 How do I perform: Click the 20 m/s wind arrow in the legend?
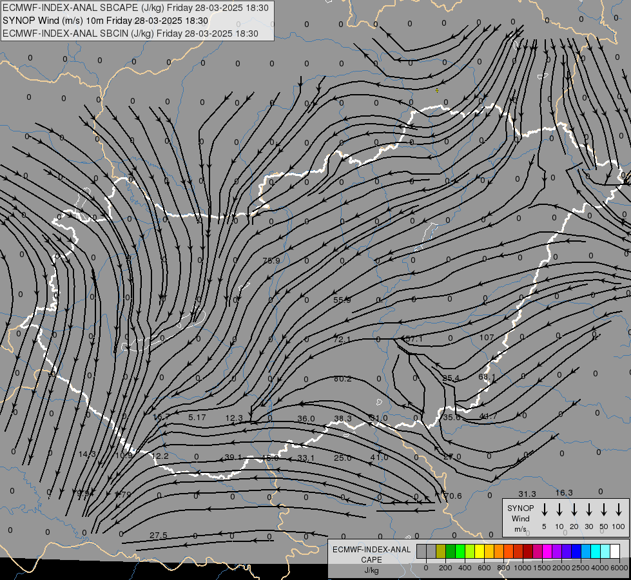pos(574,509)
